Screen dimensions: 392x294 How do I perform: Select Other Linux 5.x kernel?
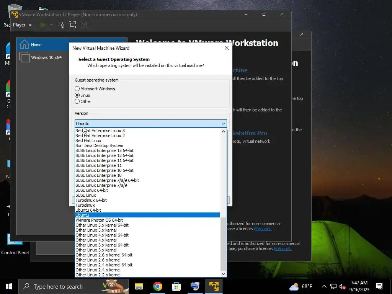coord(147,230)
